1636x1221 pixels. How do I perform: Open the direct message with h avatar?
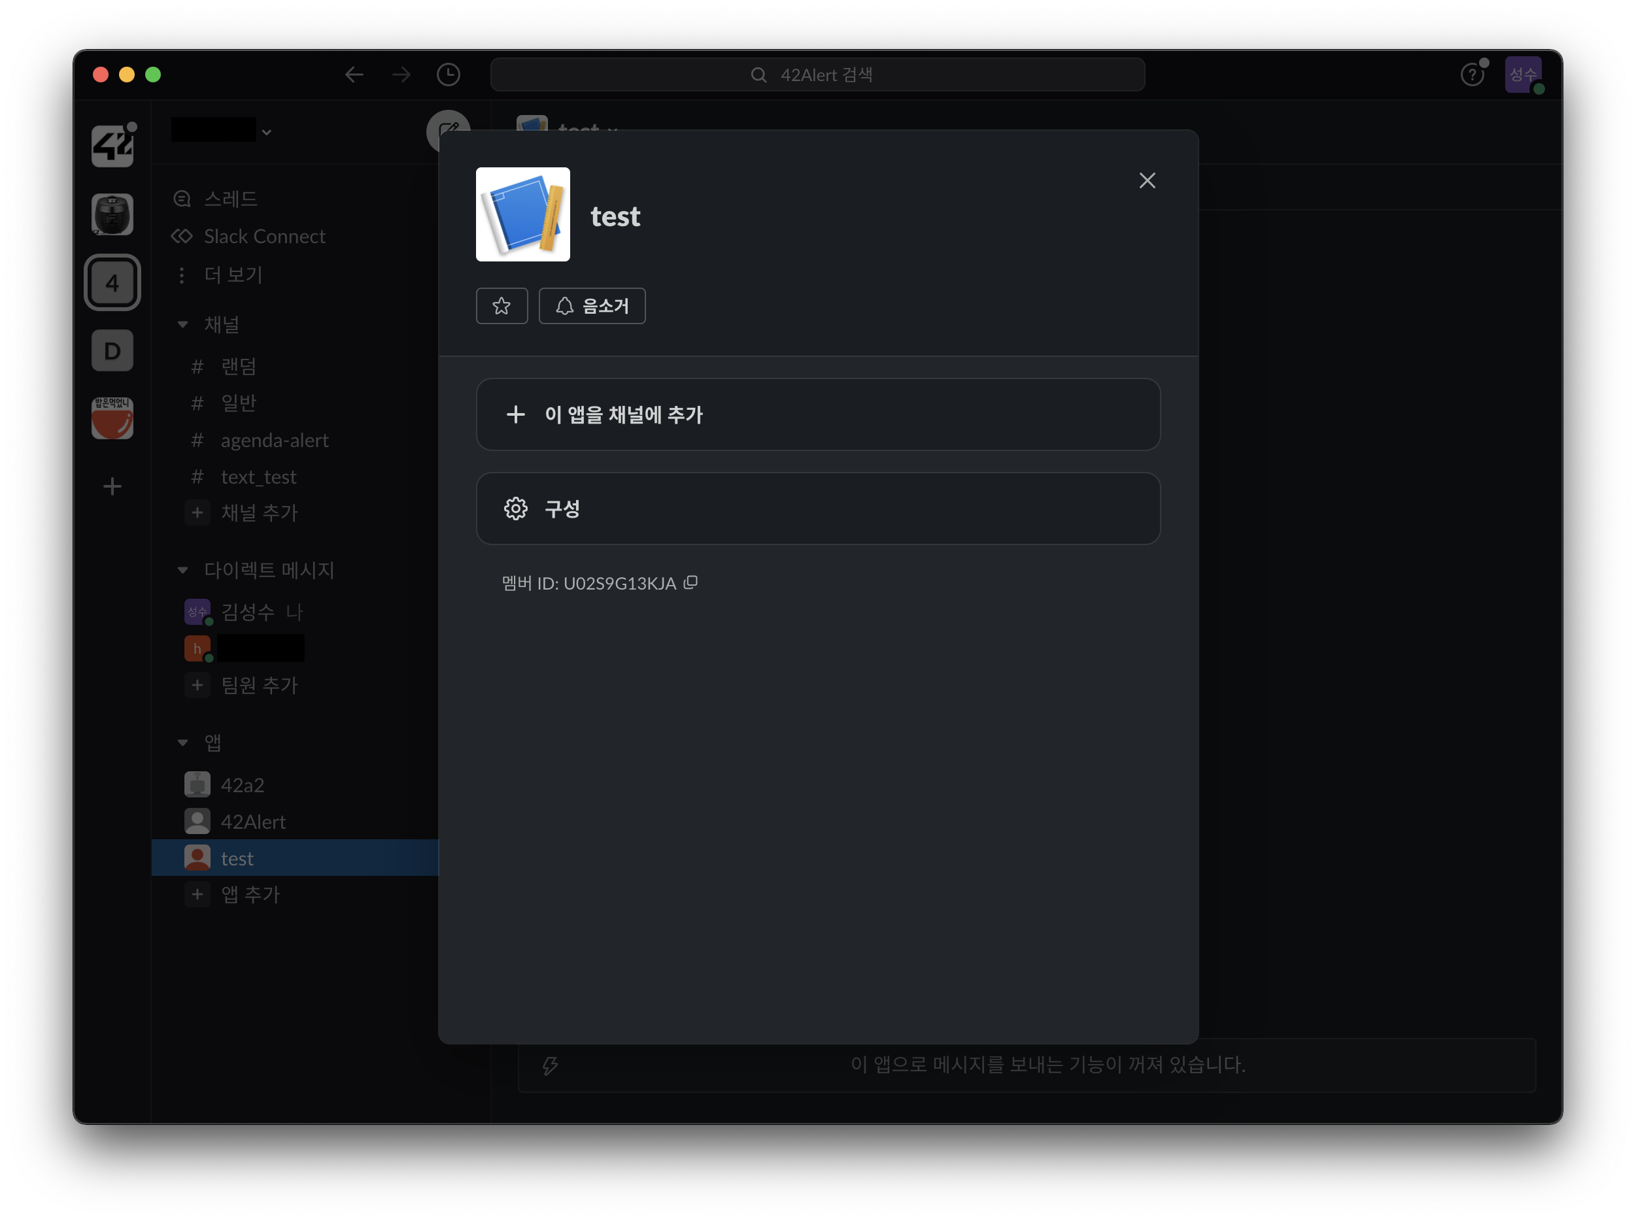coord(197,648)
